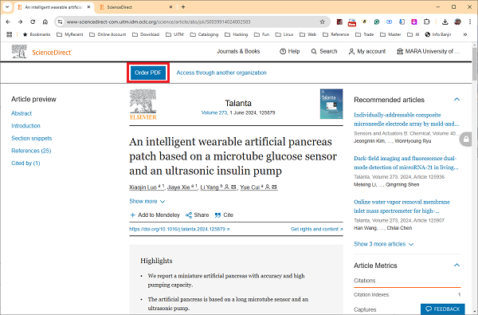Open the Volume 273 link
Image resolution: width=478 pixels, height=315 pixels.
point(214,112)
